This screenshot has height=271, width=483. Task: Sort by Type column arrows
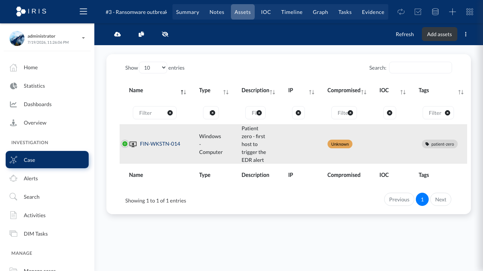226,92
